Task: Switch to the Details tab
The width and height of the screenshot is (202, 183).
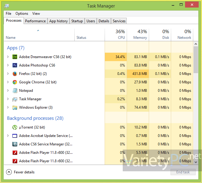Action: (x=104, y=21)
